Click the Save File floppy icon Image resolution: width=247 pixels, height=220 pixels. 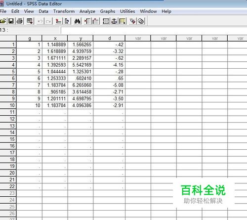pos(11,21)
